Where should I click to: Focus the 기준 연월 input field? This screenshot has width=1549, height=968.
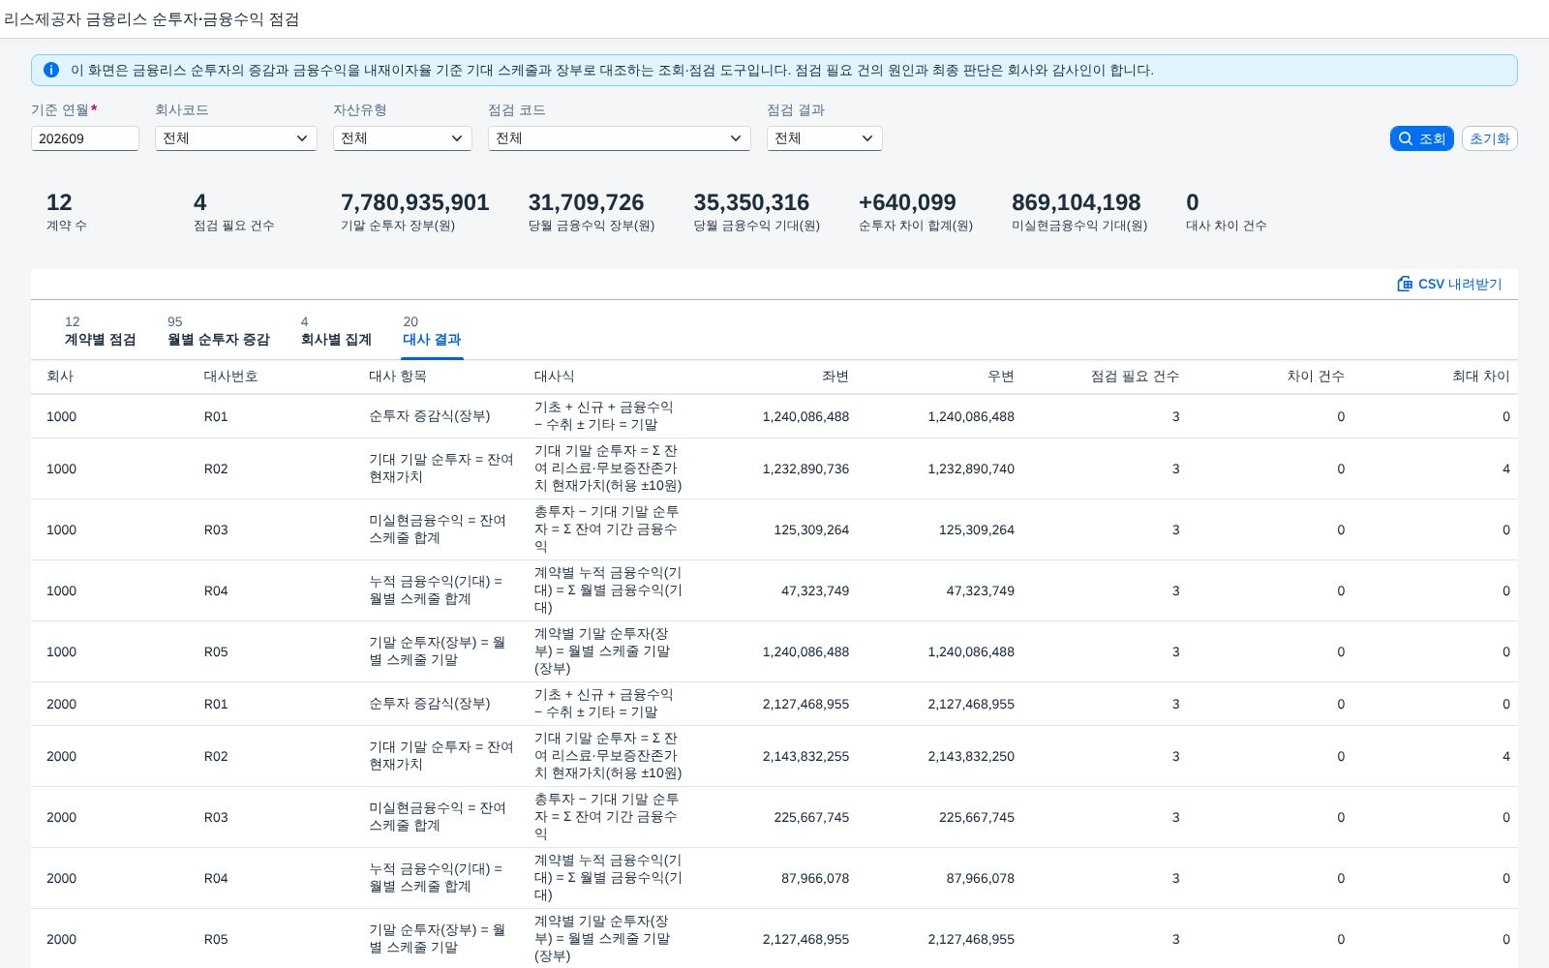click(85, 138)
